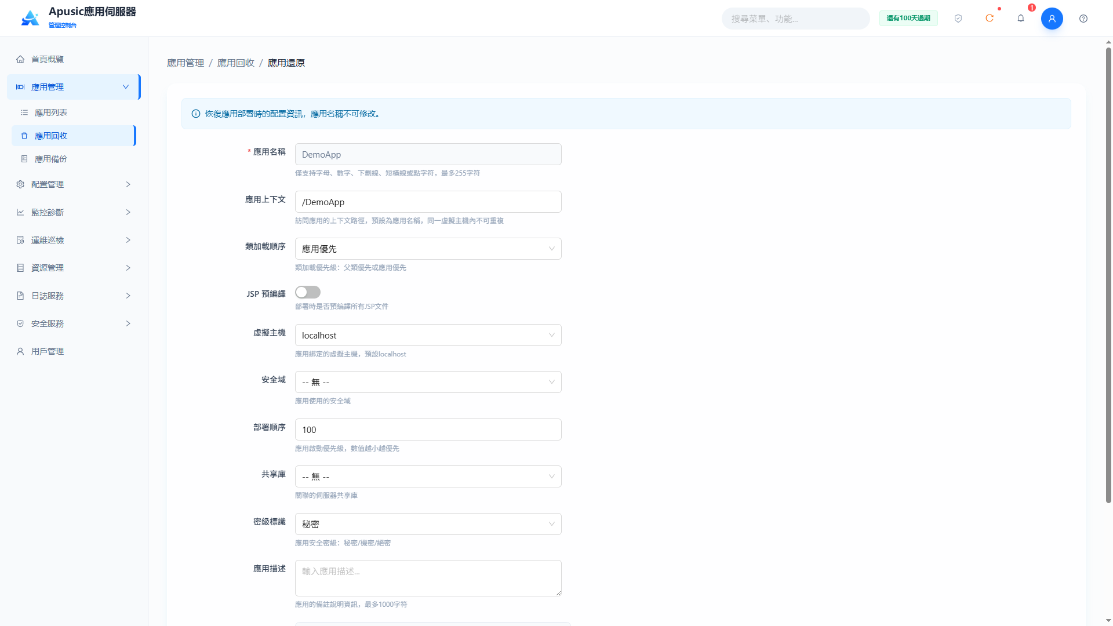
Task: Click the 日誌服務 document icon
Action: click(20, 296)
